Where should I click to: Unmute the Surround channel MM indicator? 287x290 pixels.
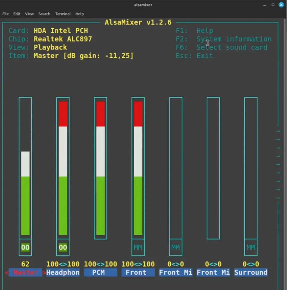tap(251, 247)
